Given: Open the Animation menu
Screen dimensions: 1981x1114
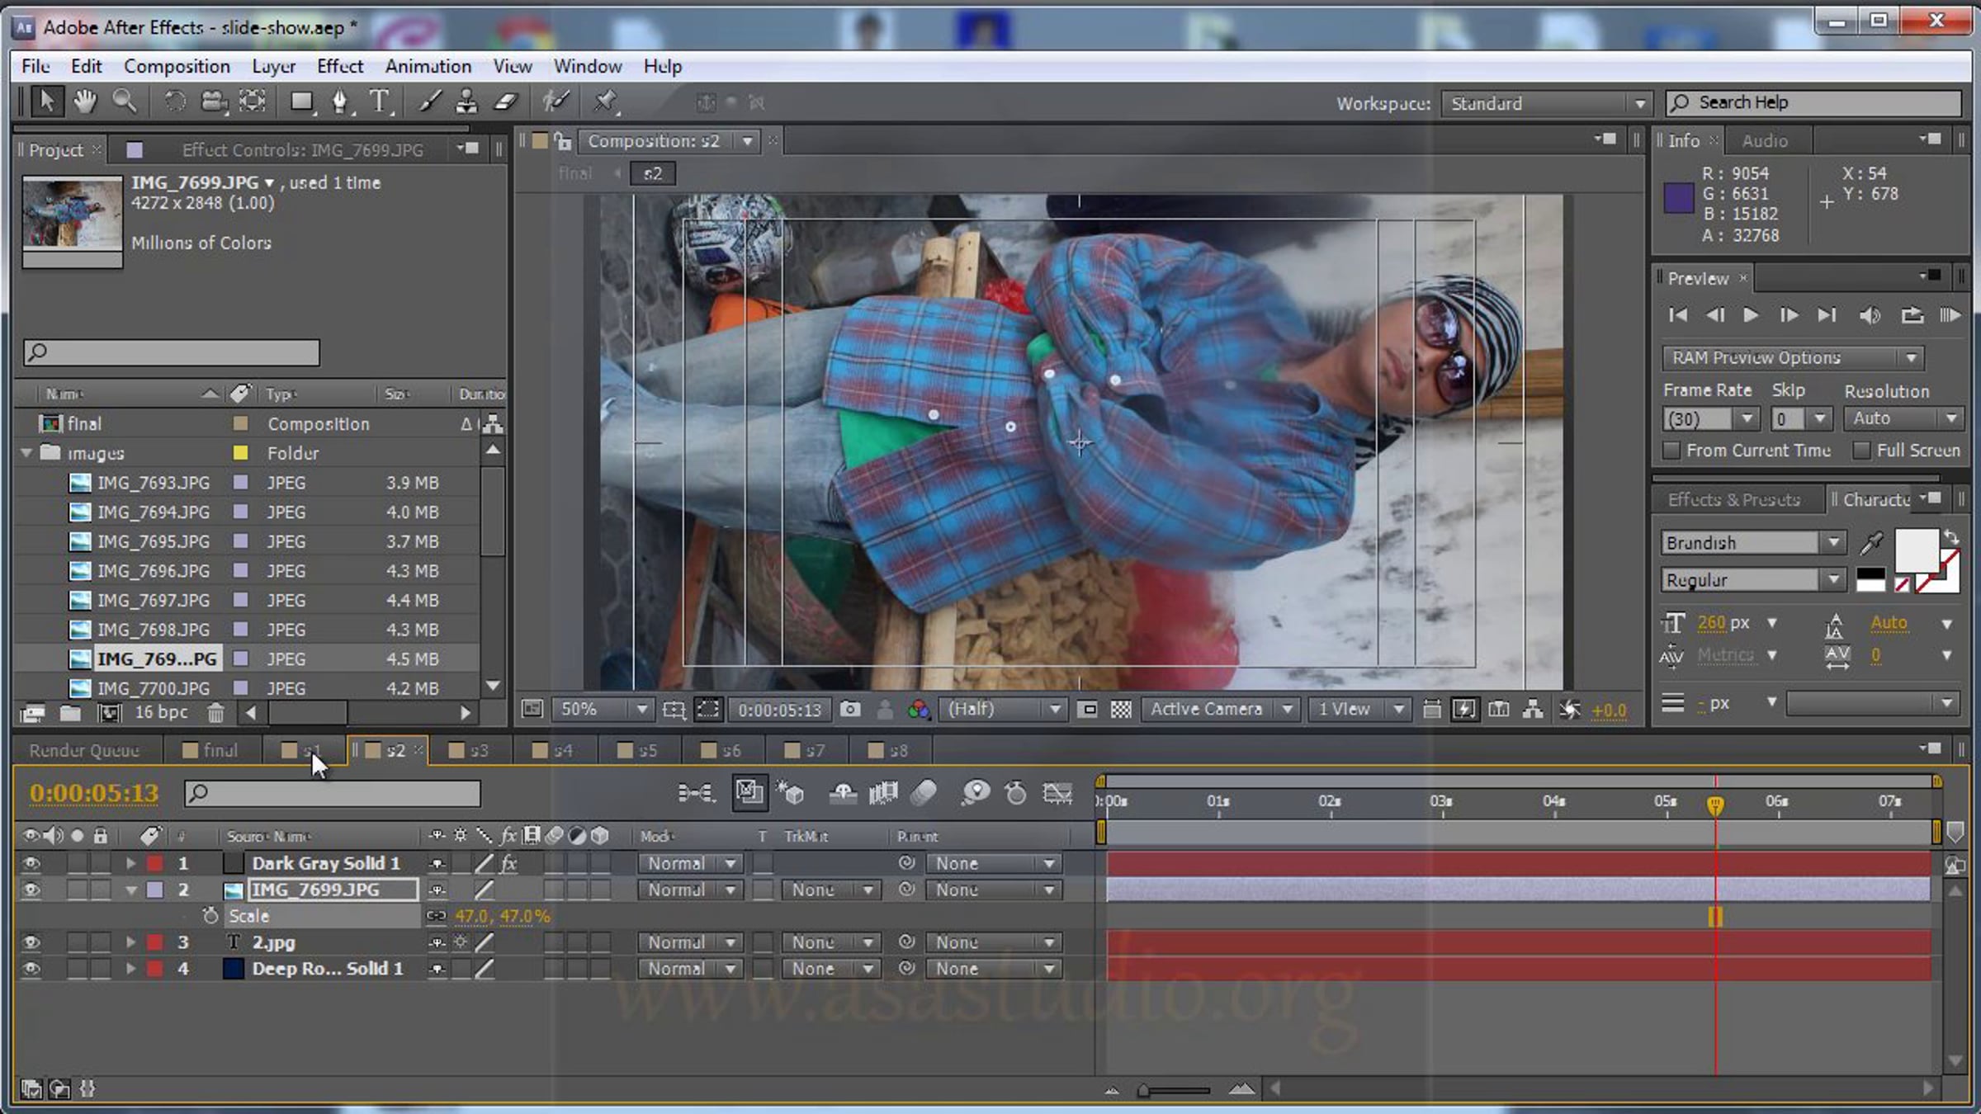Looking at the screenshot, I should [428, 66].
